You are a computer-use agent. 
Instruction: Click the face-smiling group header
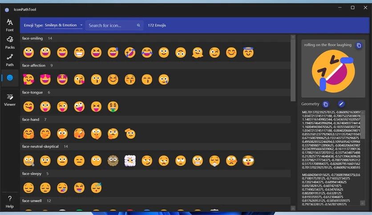point(155,38)
